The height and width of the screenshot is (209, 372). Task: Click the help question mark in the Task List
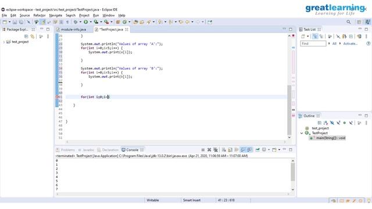pyautogui.click(x=368, y=44)
